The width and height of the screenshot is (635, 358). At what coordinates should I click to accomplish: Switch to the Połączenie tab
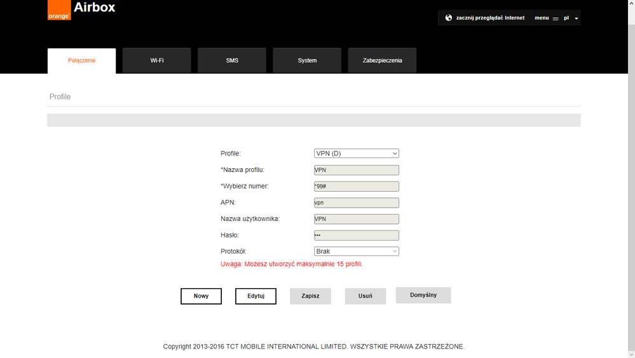pyautogui.click(x=81, y=61)
